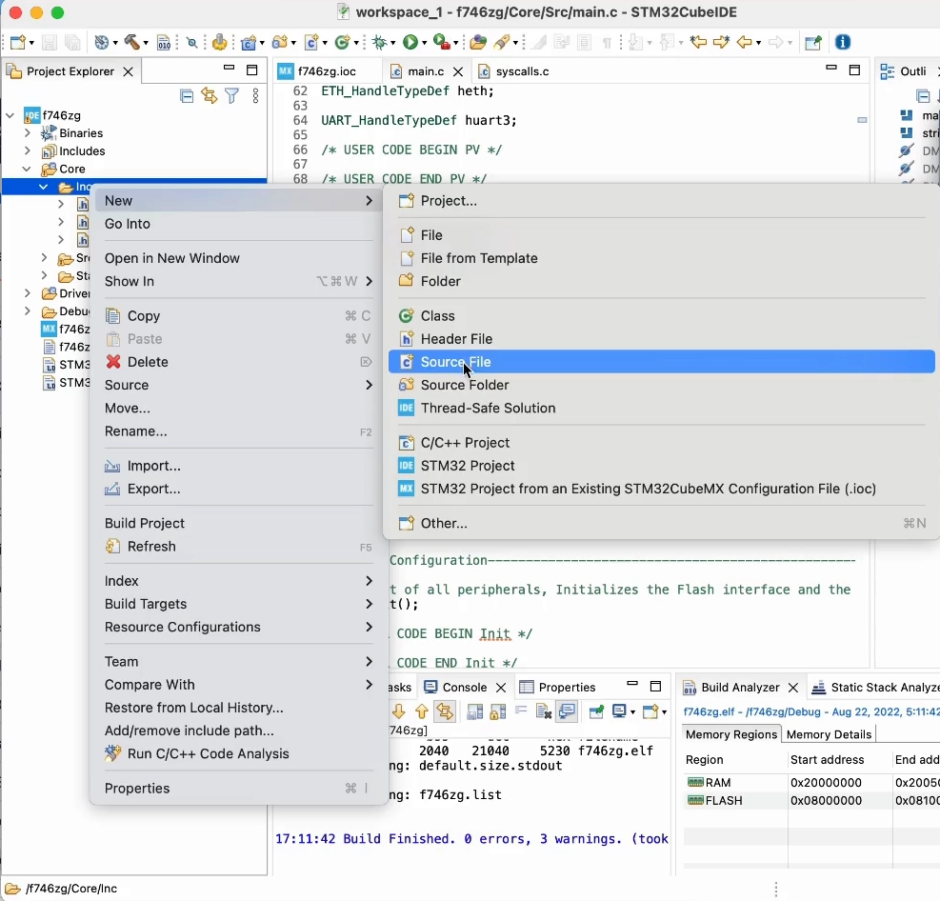
Task: Choose Build Project from the context menu
Action: 143,523
